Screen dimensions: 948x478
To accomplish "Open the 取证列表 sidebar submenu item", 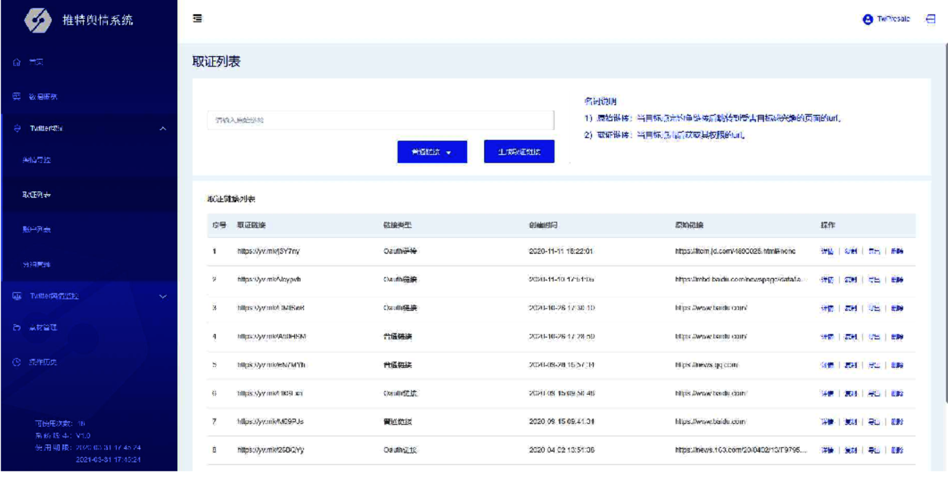I will coord(37,195).
